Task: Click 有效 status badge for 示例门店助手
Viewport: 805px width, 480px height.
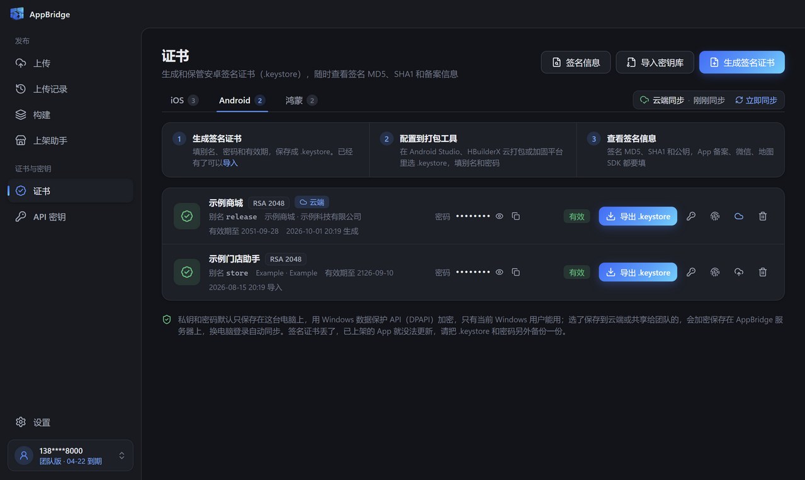Action: pos(577,272)
